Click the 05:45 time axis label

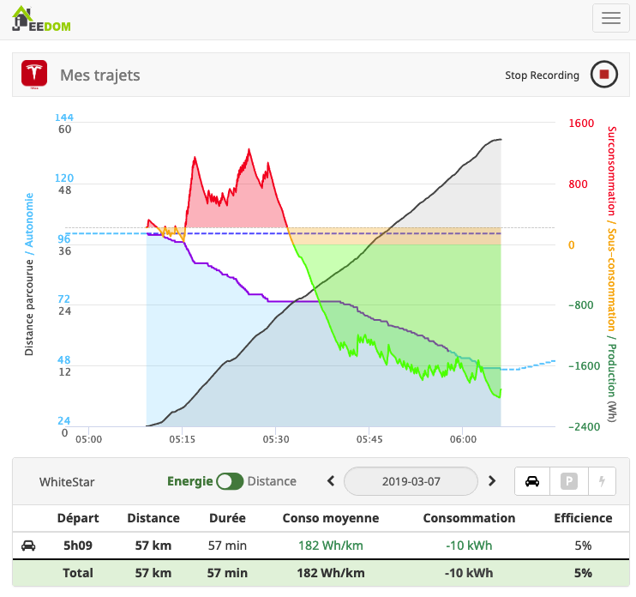tap(369, 439)
